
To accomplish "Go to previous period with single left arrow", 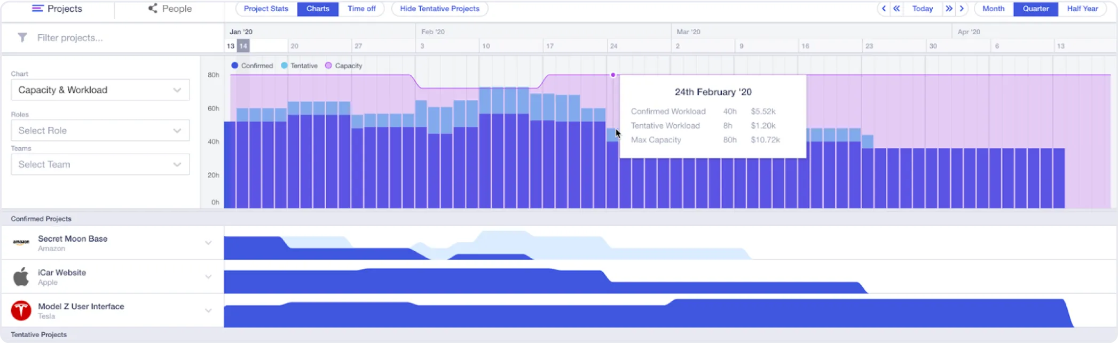I will pos(884,9).
